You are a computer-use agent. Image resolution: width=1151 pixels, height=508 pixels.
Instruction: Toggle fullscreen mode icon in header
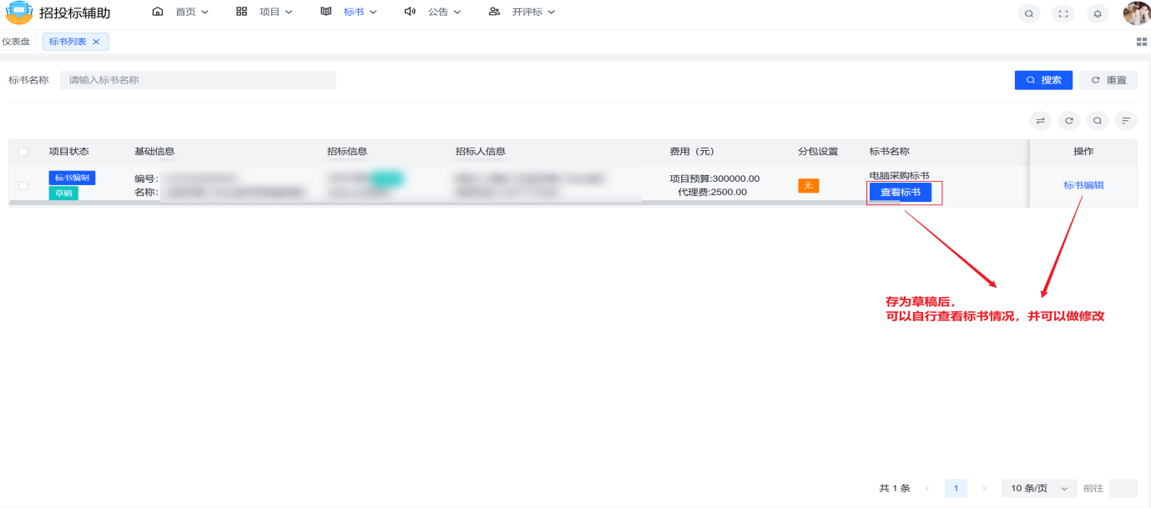click(1063, 13)
